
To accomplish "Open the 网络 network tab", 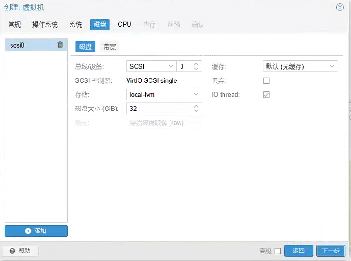I will coord(174,24).
